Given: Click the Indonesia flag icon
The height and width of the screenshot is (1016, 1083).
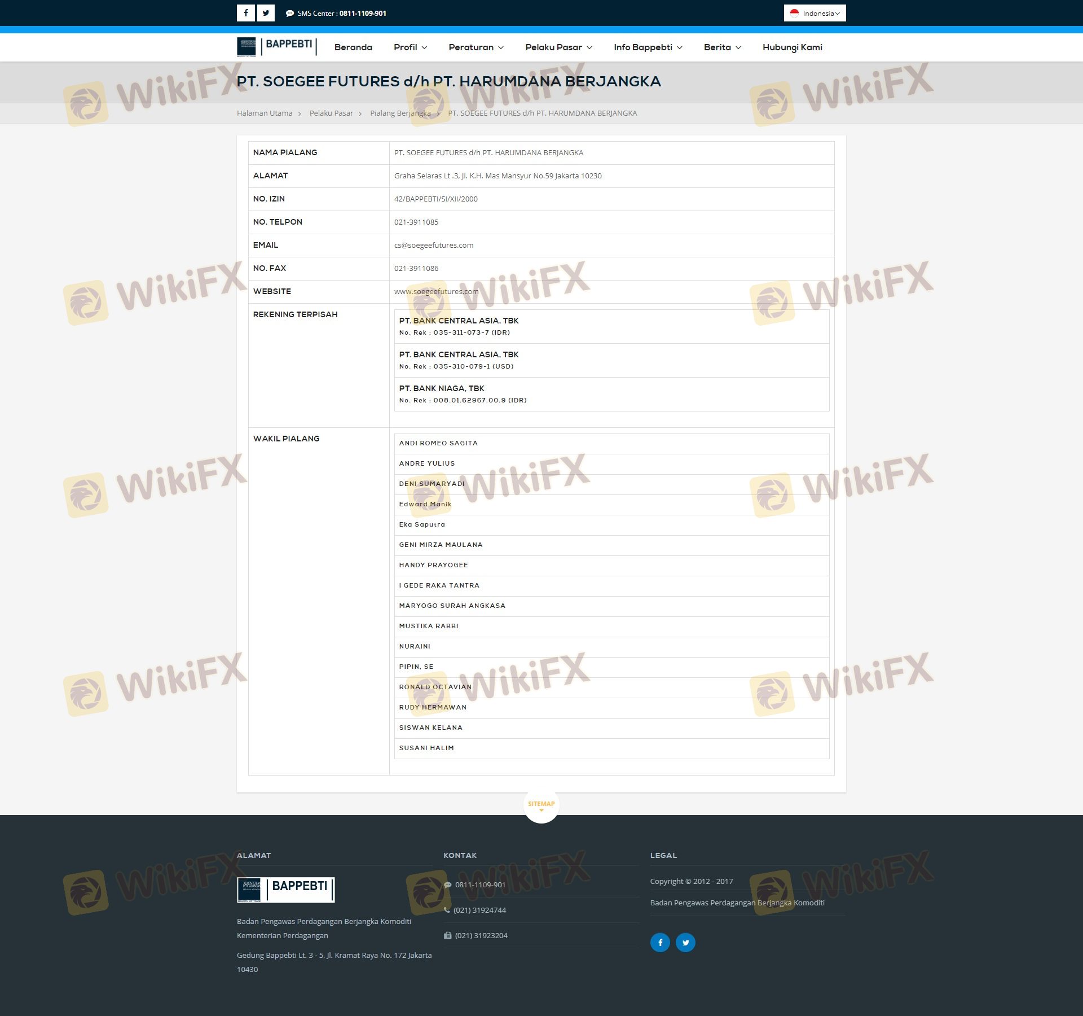Looking at the screenshot, I should click(794, 13).
